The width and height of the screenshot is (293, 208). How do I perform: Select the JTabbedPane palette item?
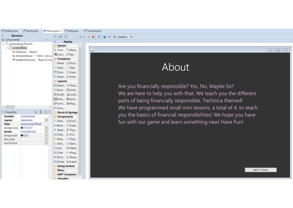click(x=71, y=68)
